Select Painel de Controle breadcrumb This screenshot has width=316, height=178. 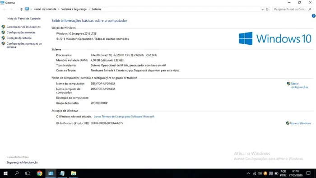45,9
